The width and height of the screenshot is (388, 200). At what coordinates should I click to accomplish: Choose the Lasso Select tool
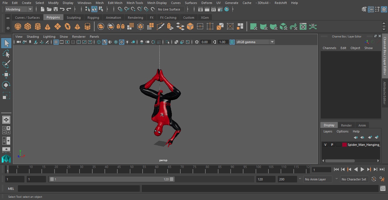tap(6, 54)
